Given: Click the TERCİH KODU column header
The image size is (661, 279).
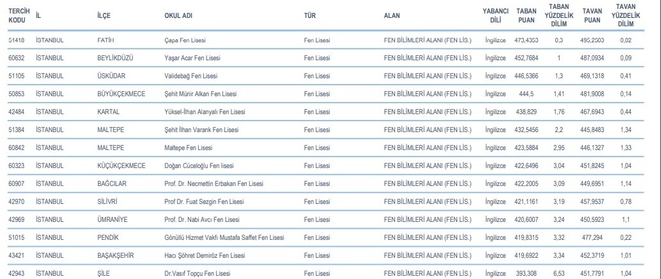Looking at the screenshot, I should click(x=19, y=16).
